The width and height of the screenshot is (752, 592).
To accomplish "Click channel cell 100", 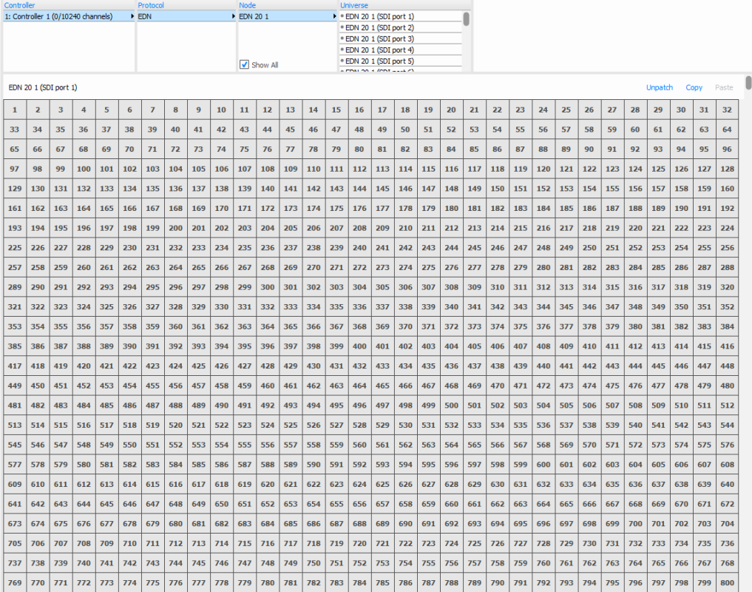I will click(x=84, y=169).
